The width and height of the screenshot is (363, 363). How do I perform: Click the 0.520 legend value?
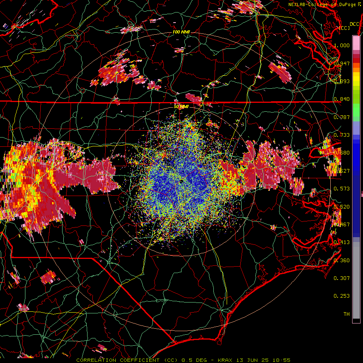(x=342, y=207)
